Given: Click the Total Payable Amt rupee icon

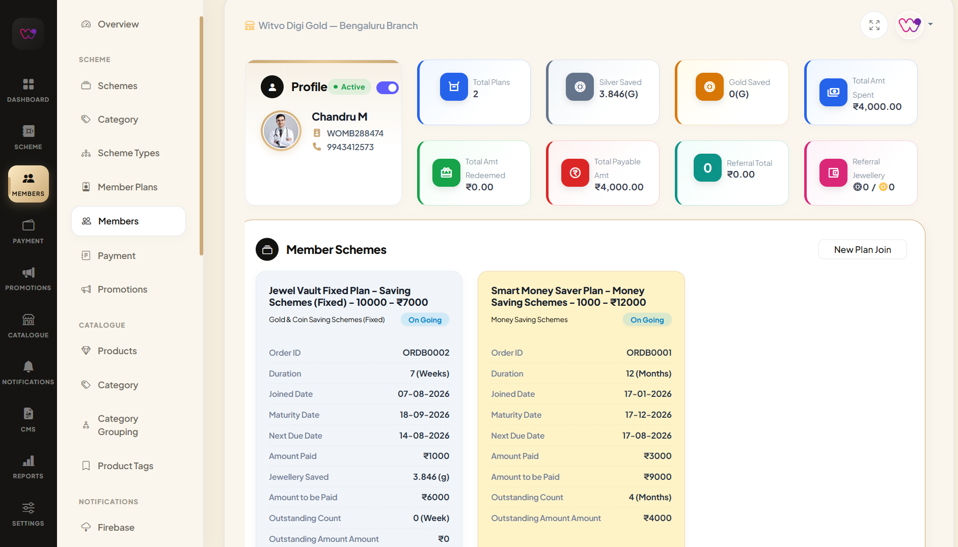Looking at the screenshot, I should 575,173.
